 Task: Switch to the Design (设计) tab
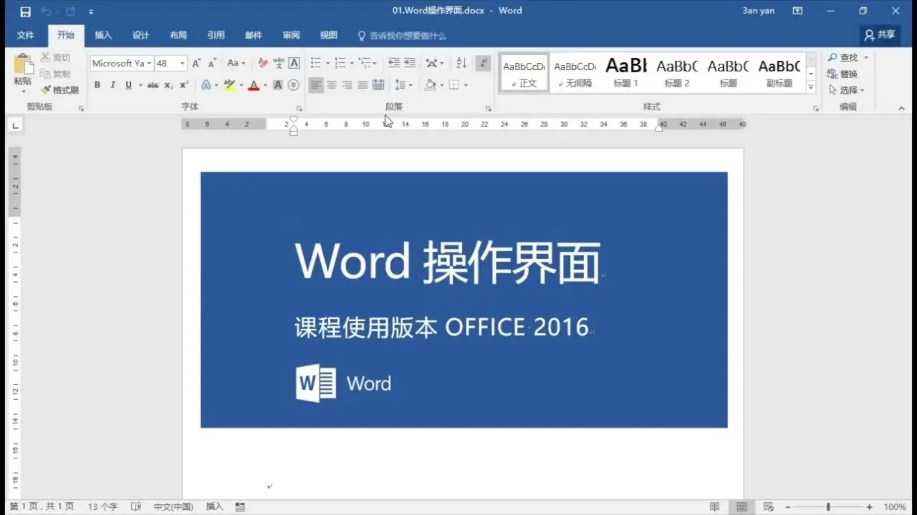(x=141, y=36)
